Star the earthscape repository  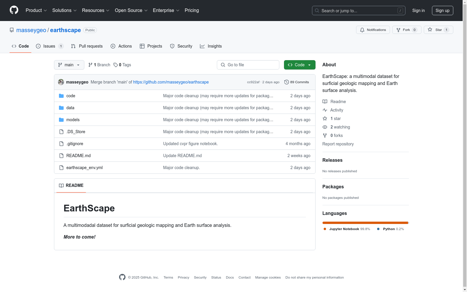point(438,30)
